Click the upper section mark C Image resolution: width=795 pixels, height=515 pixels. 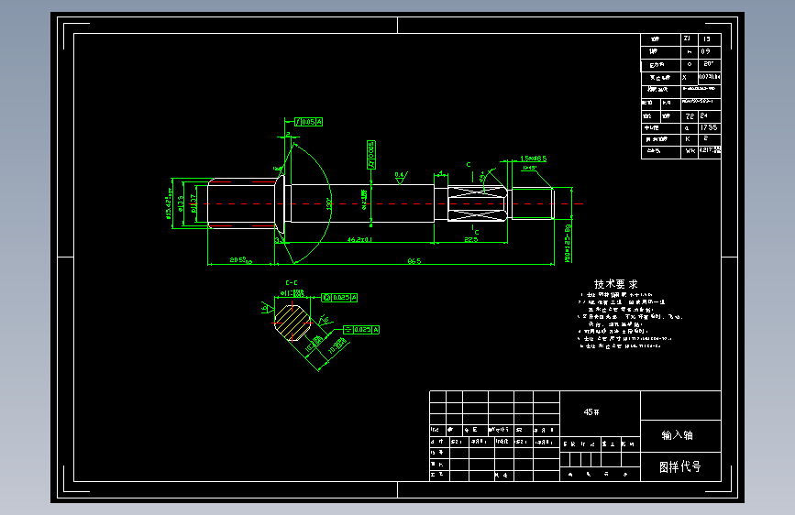tap(469, 165)
